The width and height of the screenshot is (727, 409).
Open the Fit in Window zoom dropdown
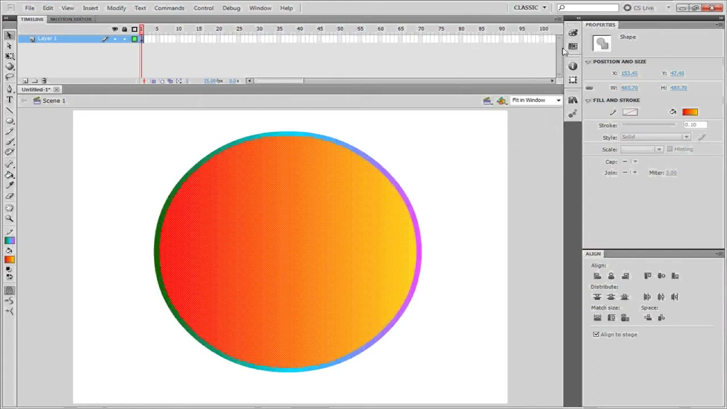pos(536,101)
